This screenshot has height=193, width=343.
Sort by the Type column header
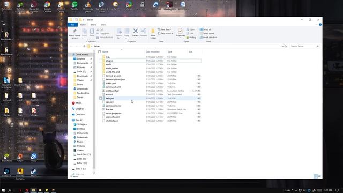[169, 52]
